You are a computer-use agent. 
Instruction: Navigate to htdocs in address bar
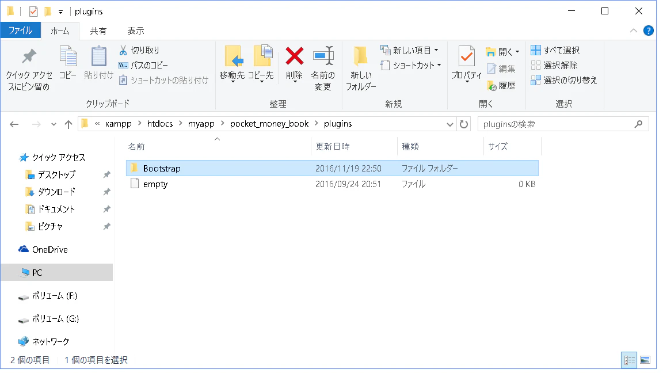coord(160,124)
